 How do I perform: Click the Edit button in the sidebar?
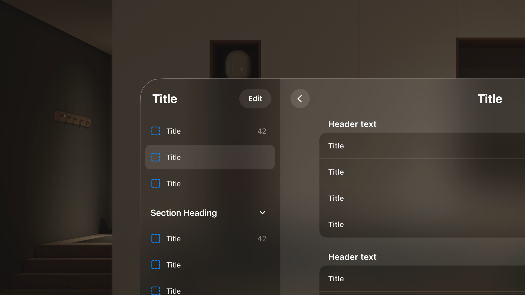coord(255,99)
